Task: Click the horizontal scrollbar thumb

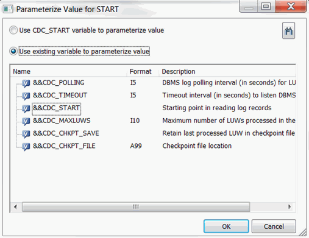Action: (x=136, y=207)
